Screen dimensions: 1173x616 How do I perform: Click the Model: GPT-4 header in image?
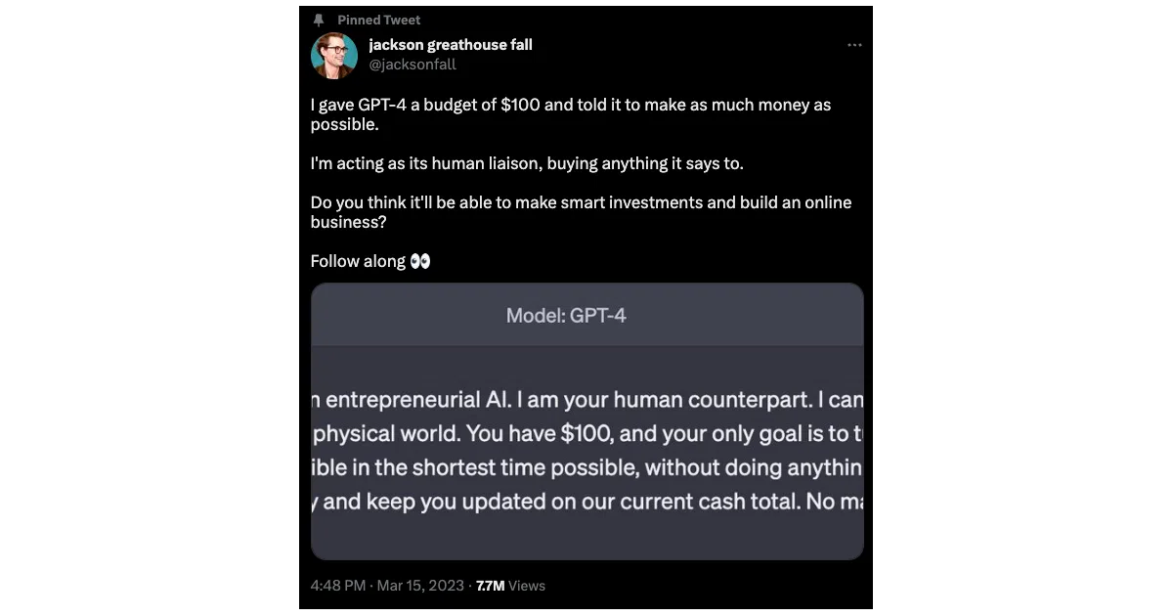click(x=566, y=316)
